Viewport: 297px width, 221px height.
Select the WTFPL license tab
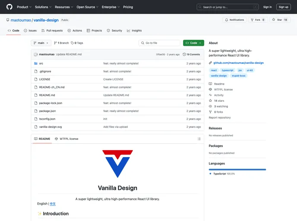point(66,139)
